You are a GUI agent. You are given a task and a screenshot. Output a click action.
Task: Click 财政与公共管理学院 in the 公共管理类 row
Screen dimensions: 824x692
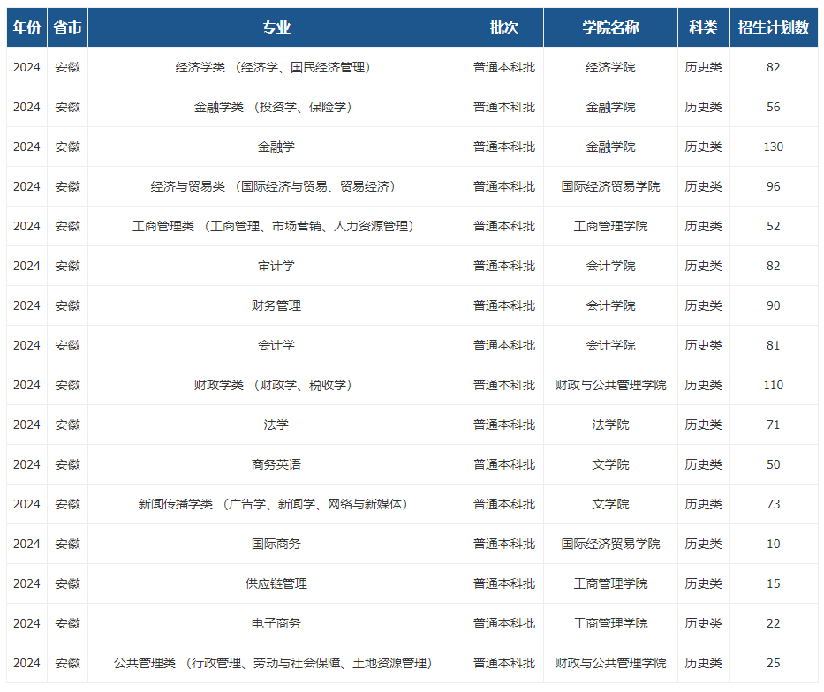pos(610,663)
